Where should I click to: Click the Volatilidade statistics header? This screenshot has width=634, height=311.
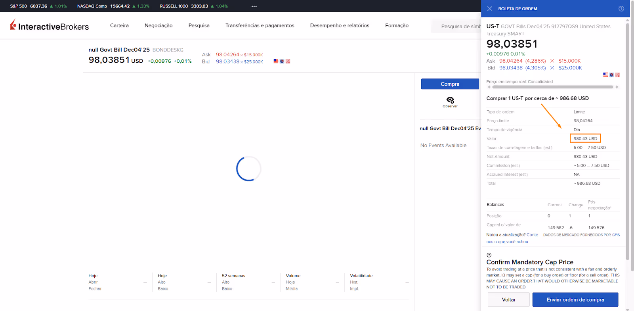[361, 276]
